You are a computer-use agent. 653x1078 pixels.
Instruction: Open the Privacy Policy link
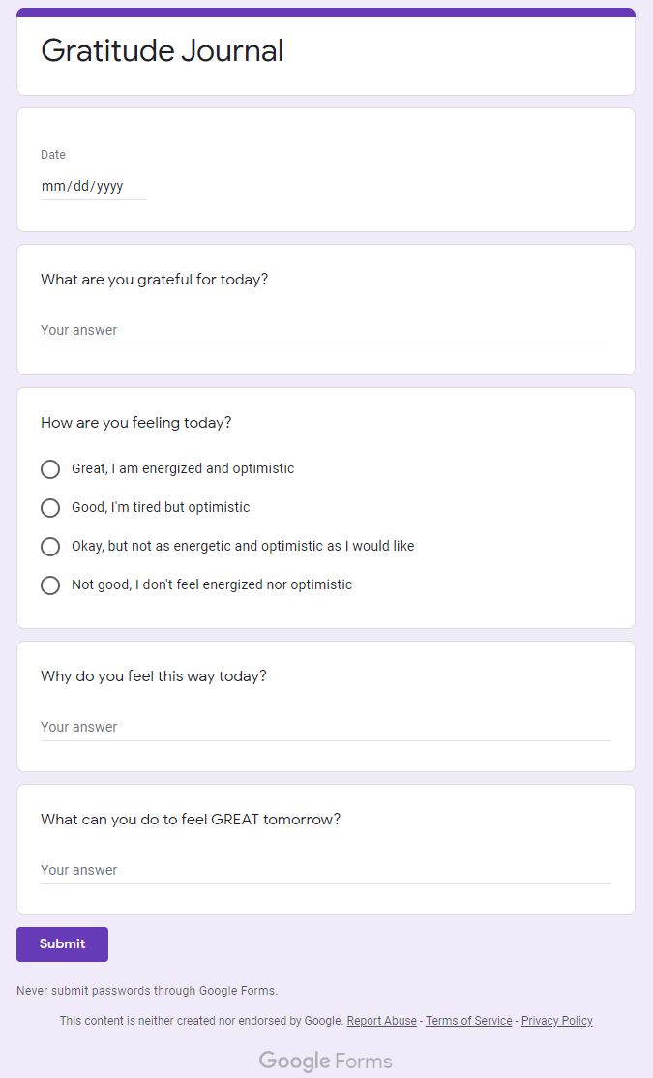pos(556,1021)
